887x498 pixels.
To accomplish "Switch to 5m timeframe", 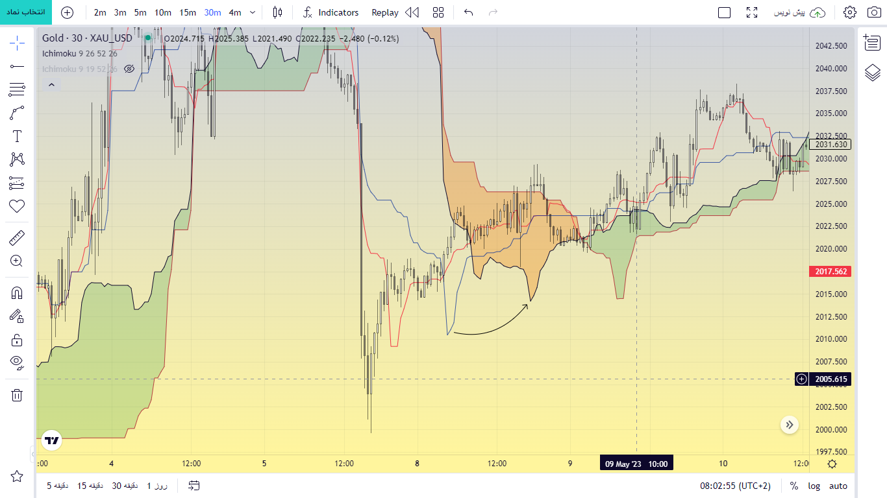I will [x=140, y=12].
